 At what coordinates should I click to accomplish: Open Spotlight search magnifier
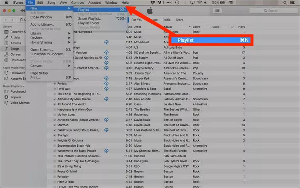pyautogui.click(x=285, y=3)
